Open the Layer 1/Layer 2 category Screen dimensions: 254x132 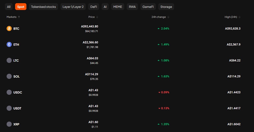point(73,7)
